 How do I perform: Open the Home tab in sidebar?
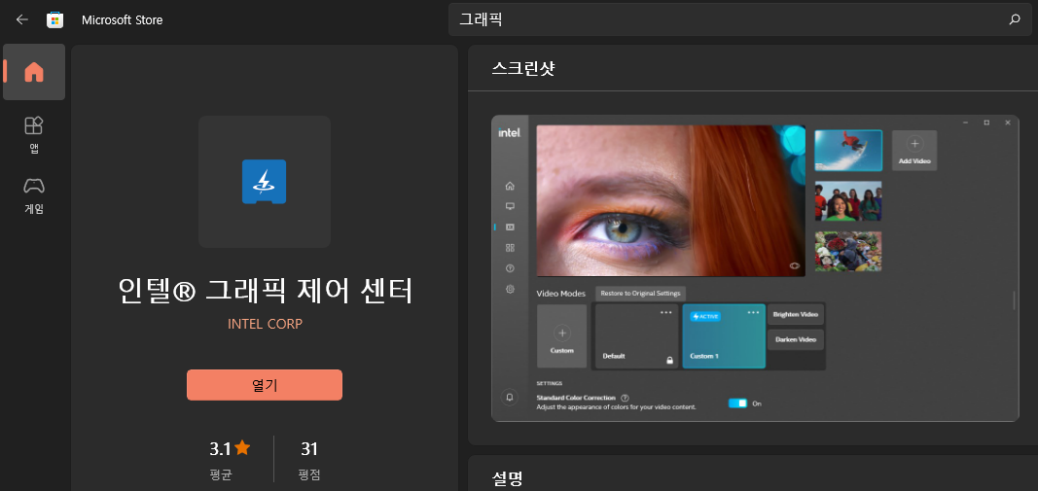34,72
